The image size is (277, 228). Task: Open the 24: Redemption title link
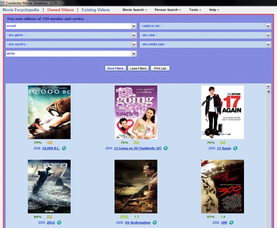click(x=137, y=223)
